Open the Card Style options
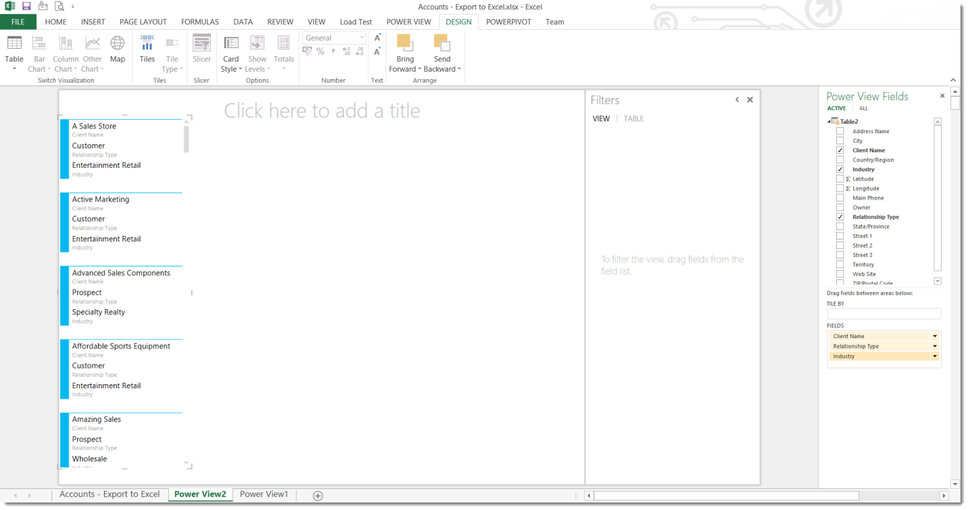The height and width of the screenshot is (510, 968). click(231, 54)
